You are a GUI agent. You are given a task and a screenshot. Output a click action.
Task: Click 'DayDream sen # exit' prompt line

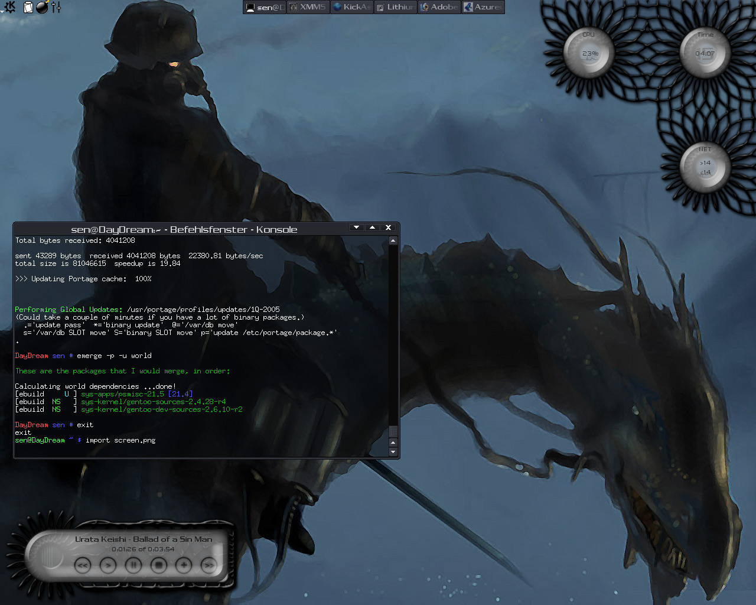[x=54, y=425]
